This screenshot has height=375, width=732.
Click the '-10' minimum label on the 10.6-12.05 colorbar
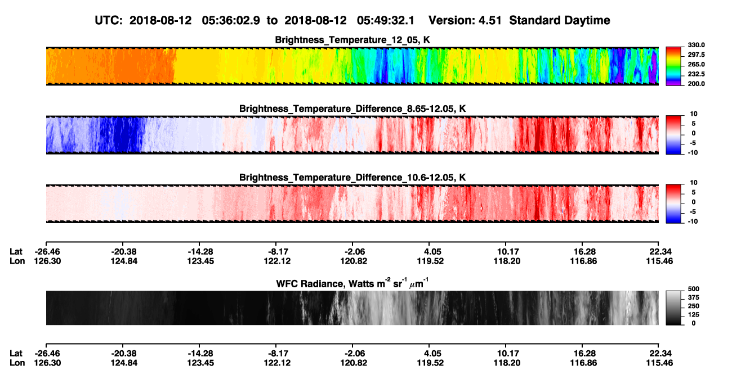click(x=693, y=221)
